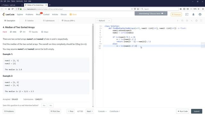Image resolution: width=205 pixels, height=115 pixels.
Task: Go to Next problem
Action: point(90,111)
